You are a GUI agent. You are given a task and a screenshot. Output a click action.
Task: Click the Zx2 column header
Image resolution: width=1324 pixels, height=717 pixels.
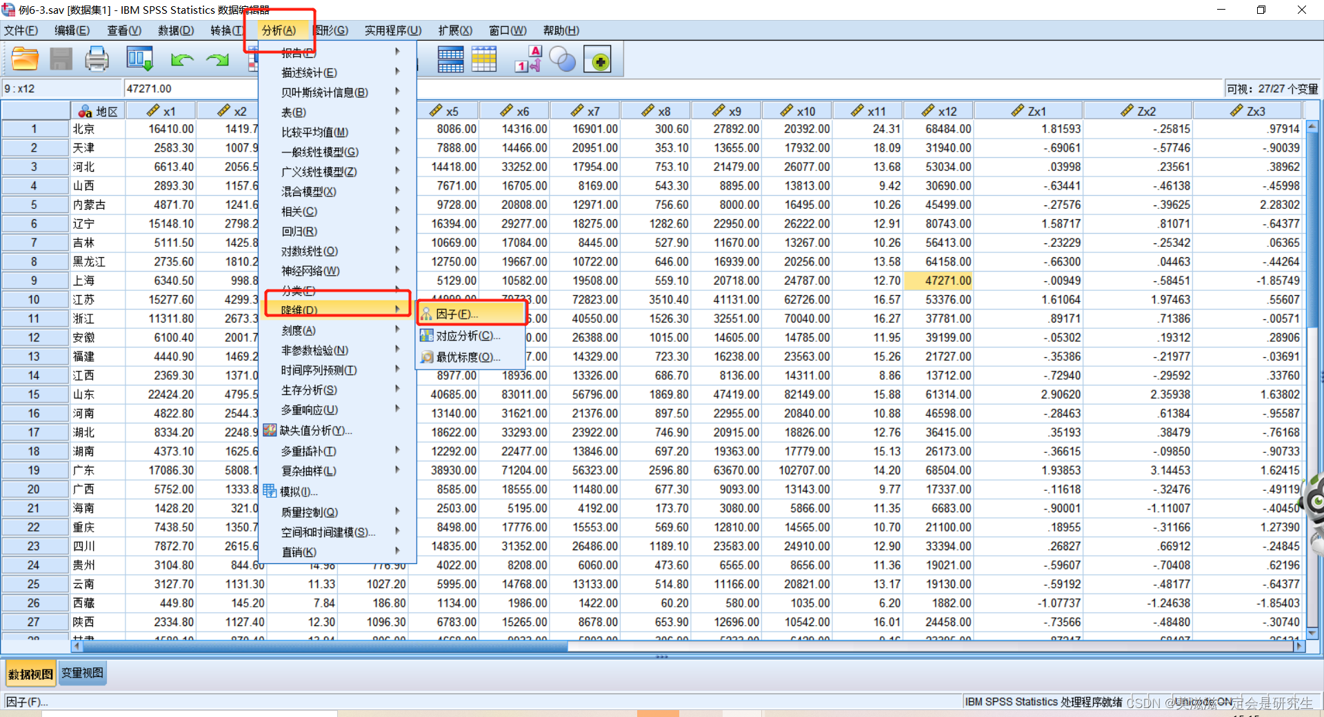(1138, 110)
